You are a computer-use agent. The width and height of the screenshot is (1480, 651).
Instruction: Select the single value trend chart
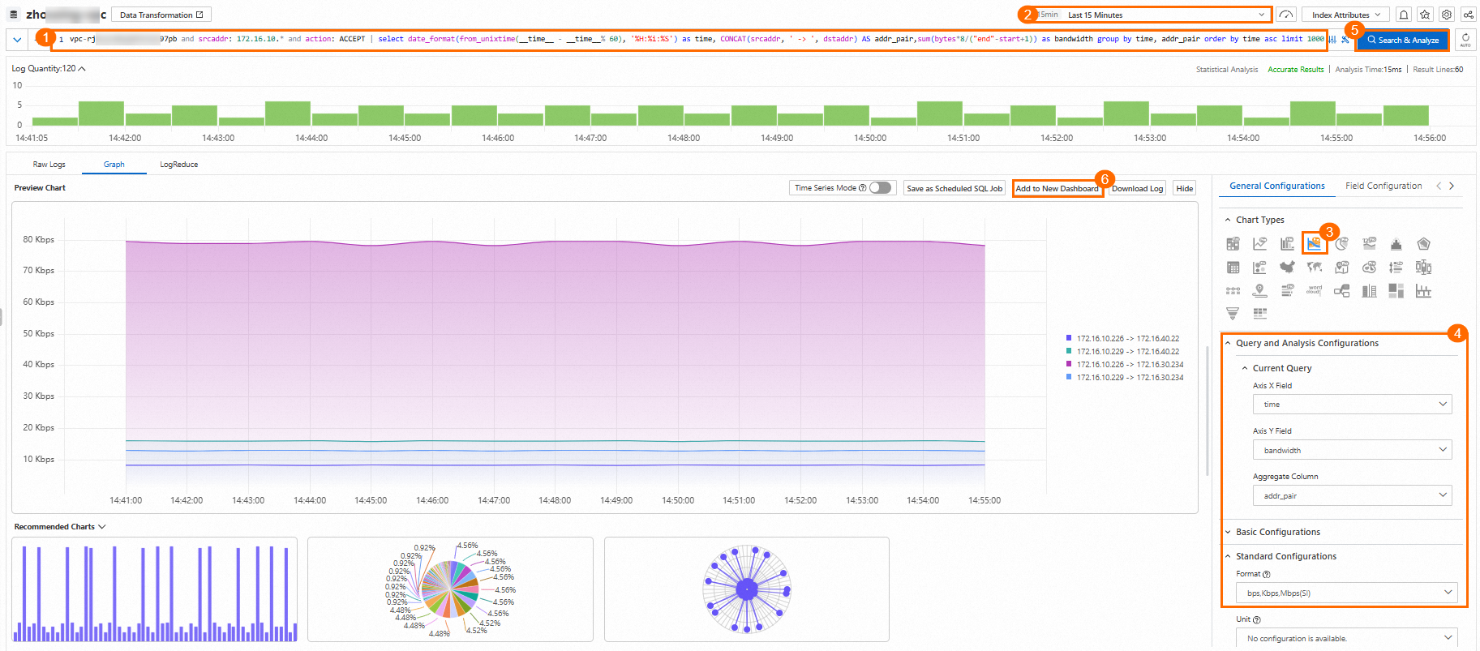pyautogui.click(x=1370, y=244)
